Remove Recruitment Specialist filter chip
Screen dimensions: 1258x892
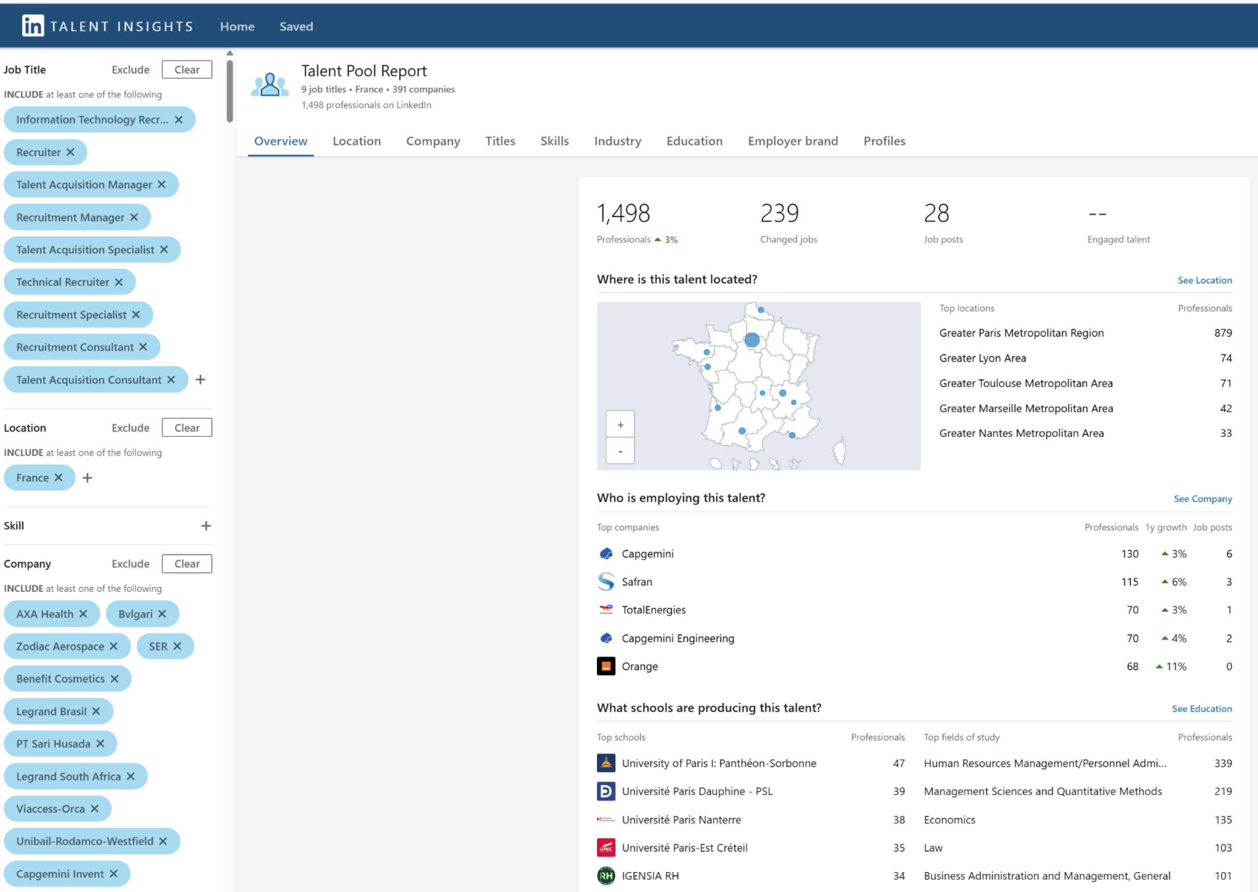tap(136, 315)
